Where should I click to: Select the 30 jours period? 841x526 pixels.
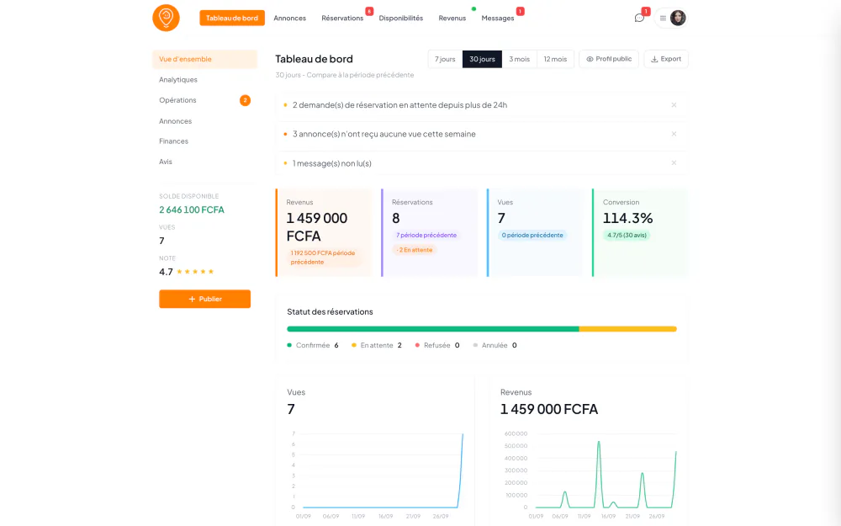[482, 59]
